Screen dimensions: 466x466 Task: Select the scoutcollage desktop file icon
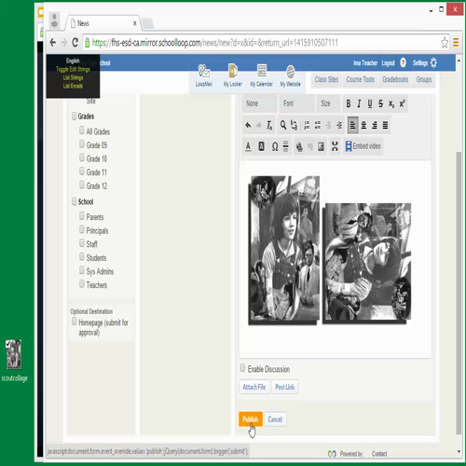[x=14, y=361]
